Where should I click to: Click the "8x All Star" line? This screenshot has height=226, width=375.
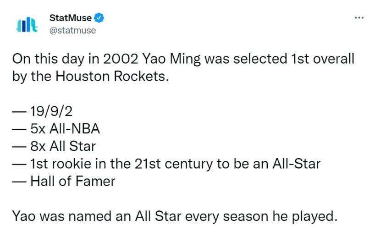coord(63,146)
